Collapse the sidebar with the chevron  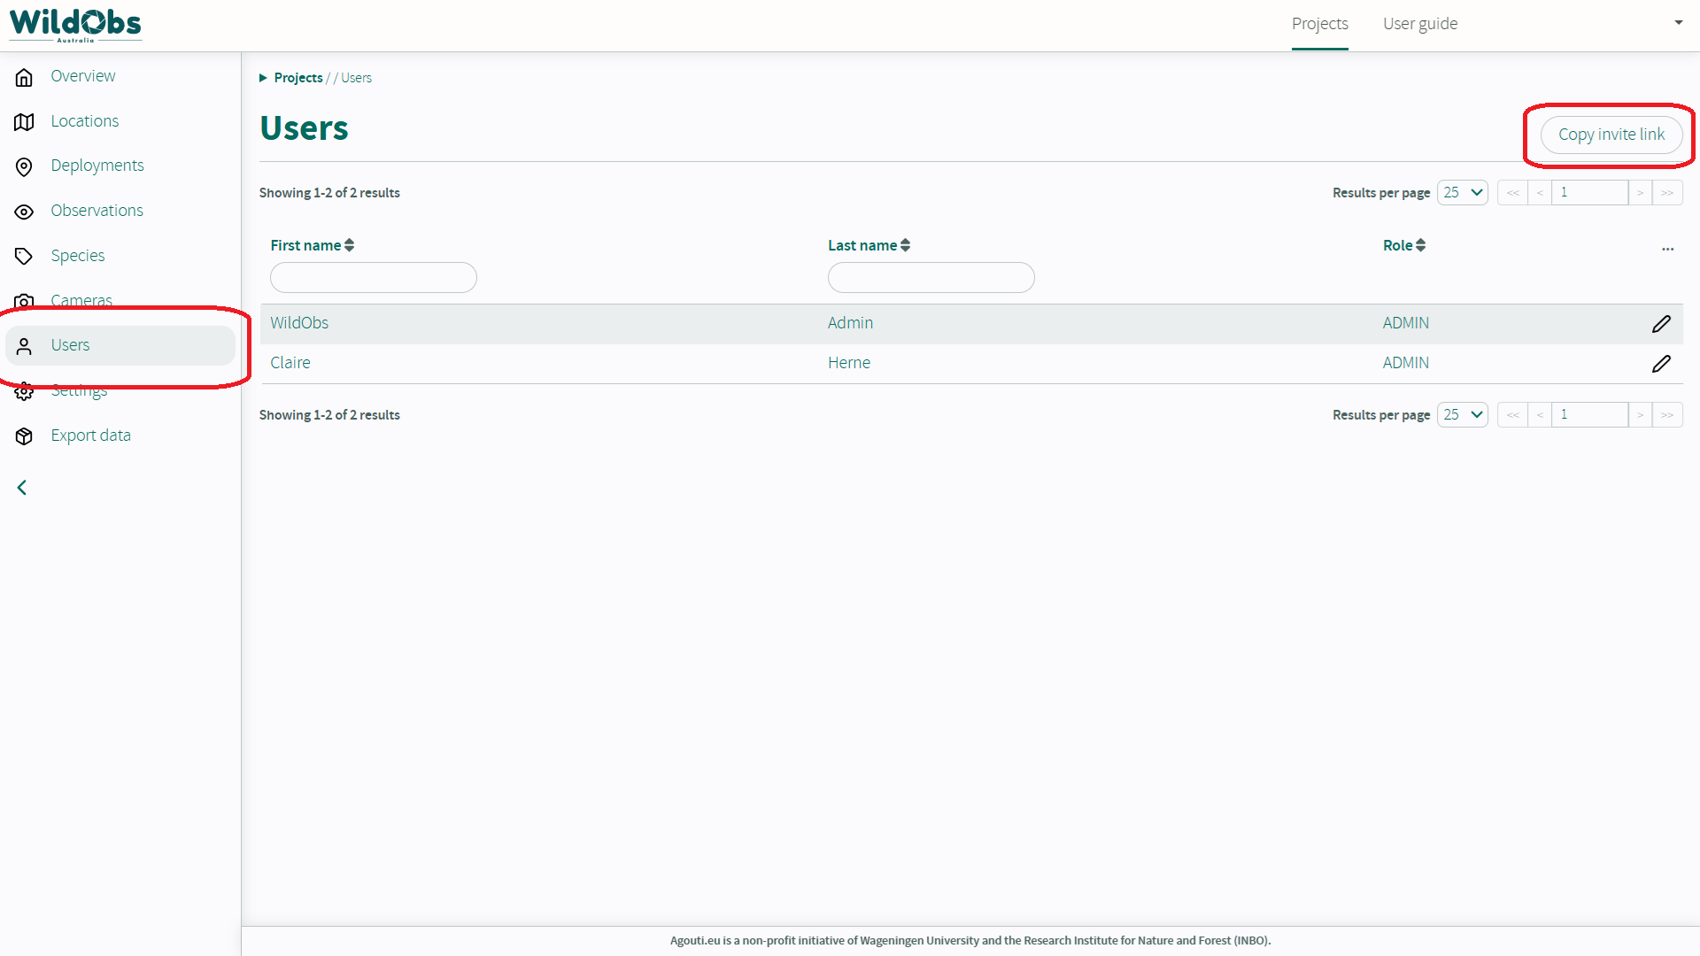coord(22,487)
